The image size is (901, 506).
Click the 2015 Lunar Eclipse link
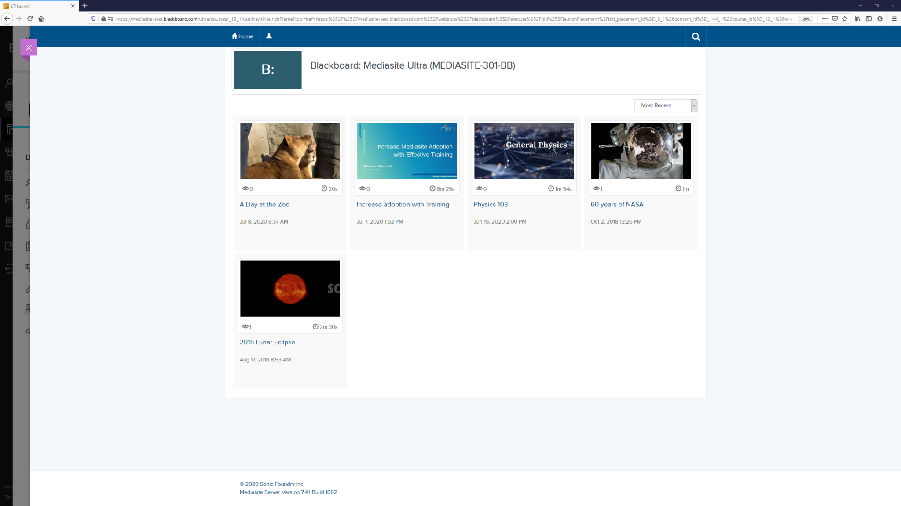coord(267,343)
